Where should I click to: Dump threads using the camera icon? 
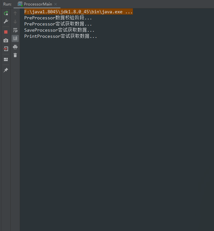(6, 40)
